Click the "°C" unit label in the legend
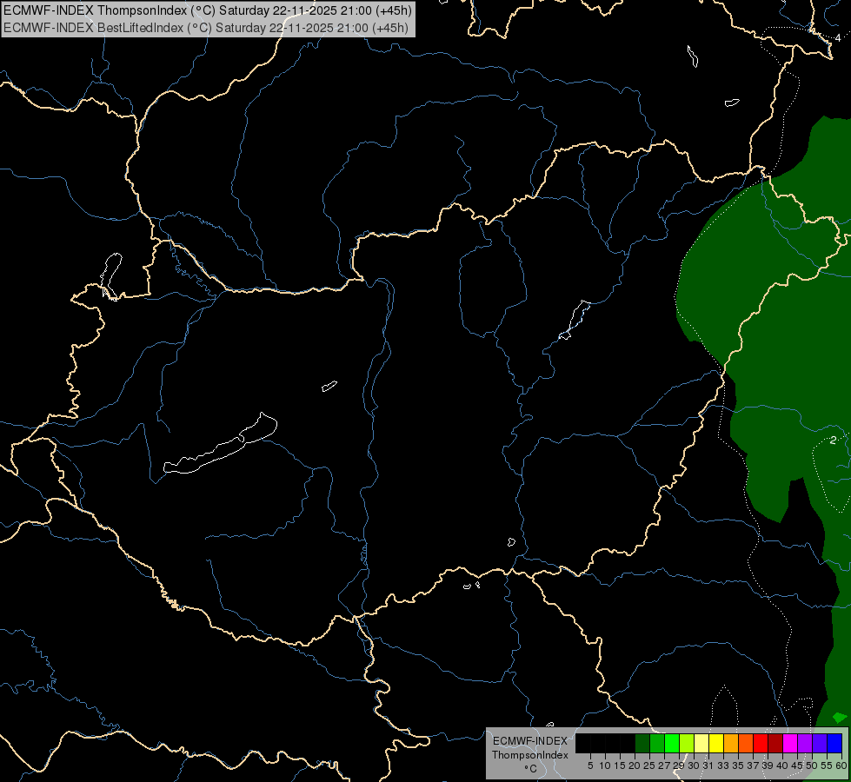Viewport: 851px width, 782px height. point(530,769)
